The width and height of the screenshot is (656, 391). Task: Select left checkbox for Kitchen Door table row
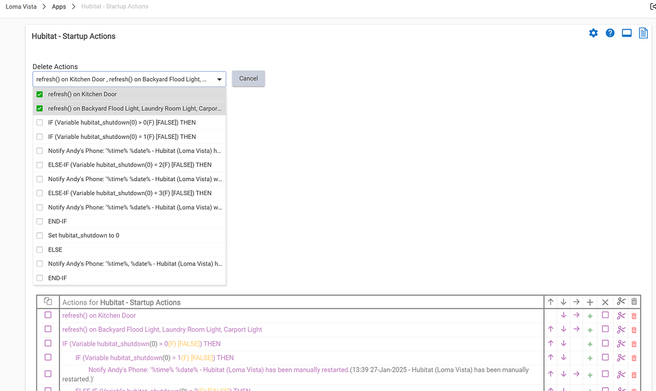pyautogui.click(x=48, y=315)
